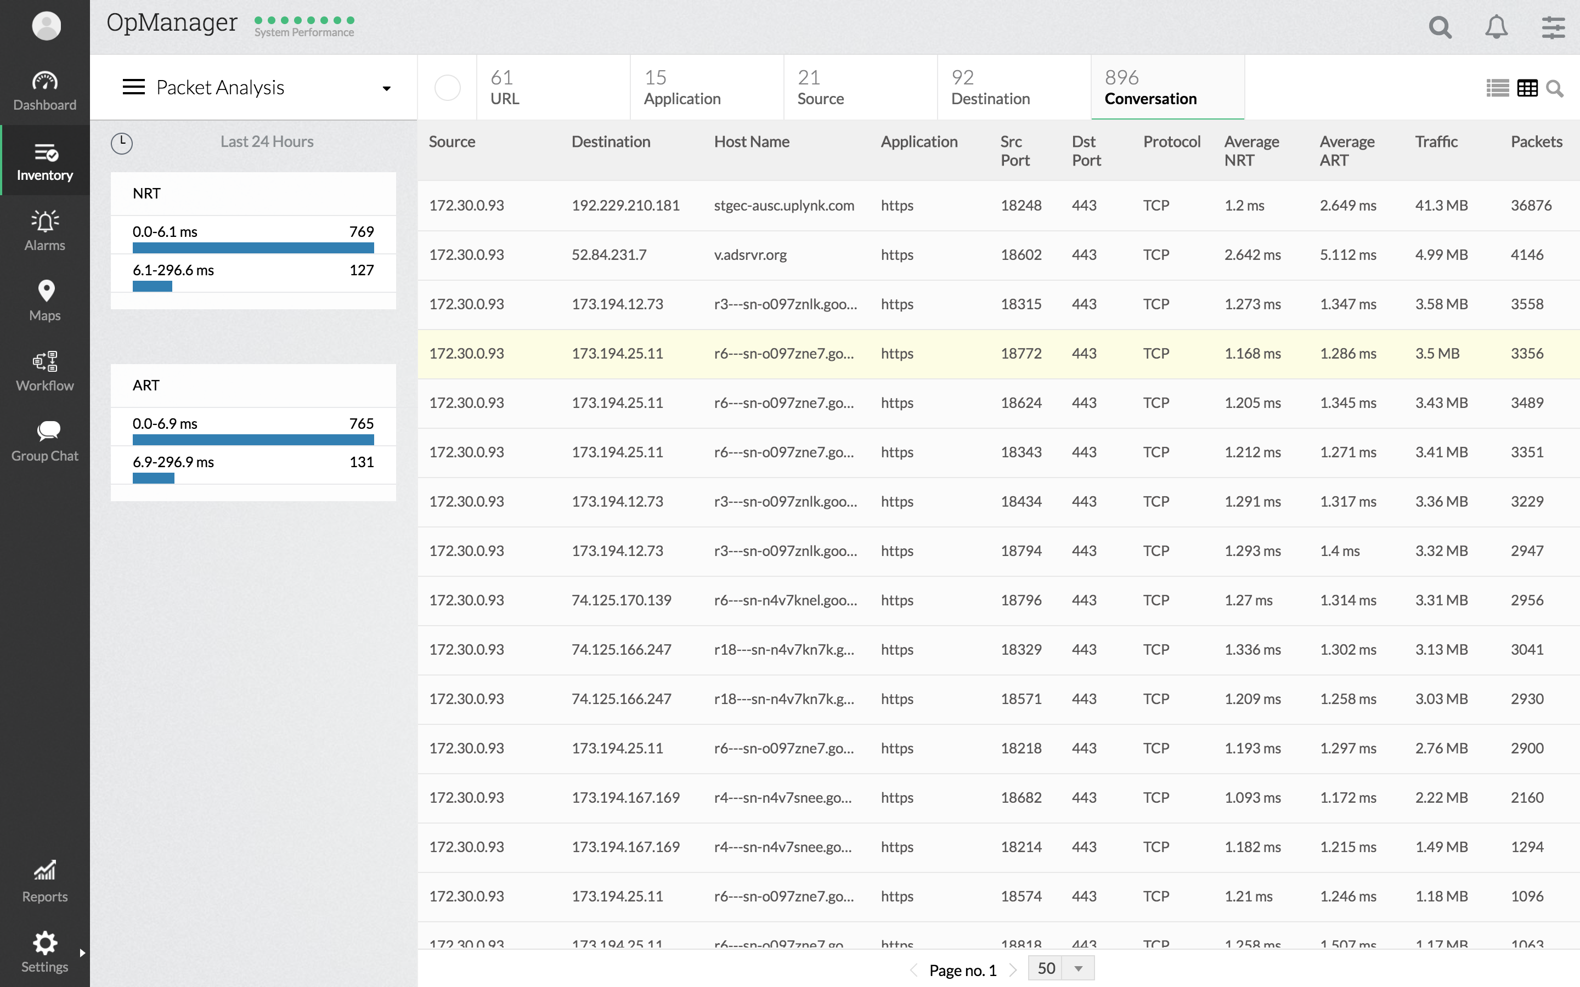Go to Maps in sidebar
The height and width of the screenshot is (987, 1580).
click(x=44, y=300)
